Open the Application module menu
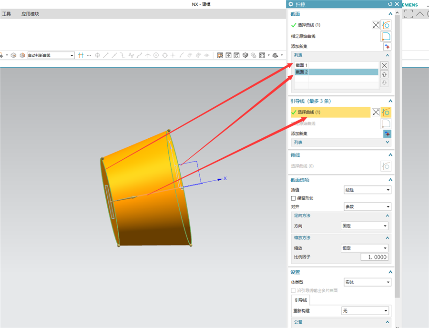This screenshot has height=328, width=429. click(x=30, y=14)
